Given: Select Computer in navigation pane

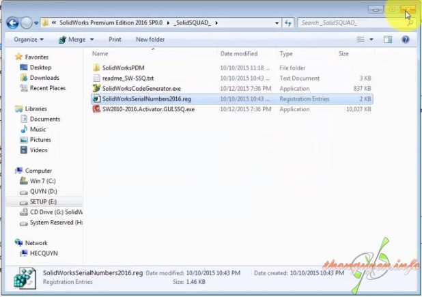Looking at the screenshot, I should [x=38, y=171].
